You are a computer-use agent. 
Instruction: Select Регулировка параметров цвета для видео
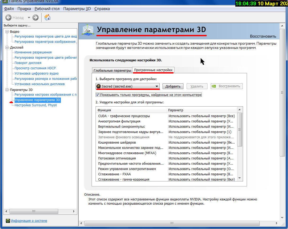46,36
